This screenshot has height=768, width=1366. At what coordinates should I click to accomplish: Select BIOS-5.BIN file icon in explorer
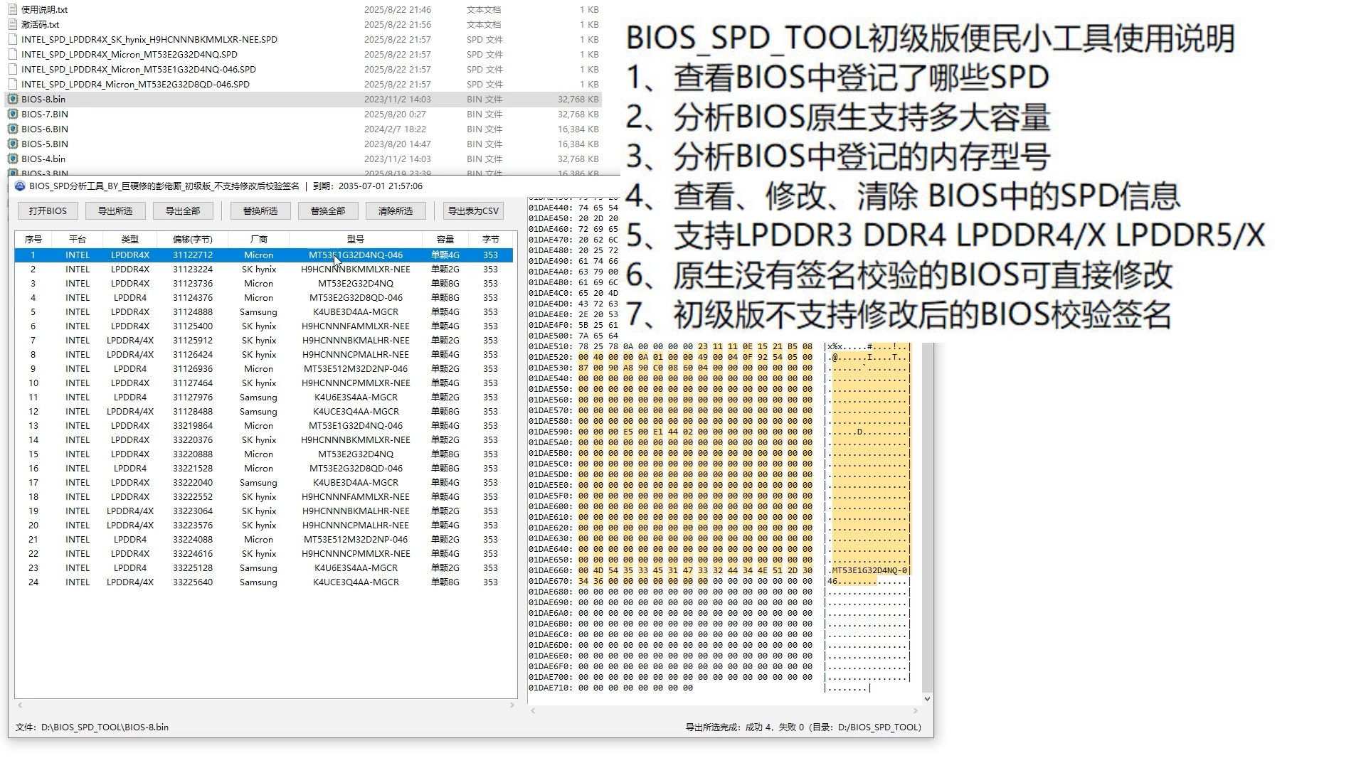(x=13, y=144)
